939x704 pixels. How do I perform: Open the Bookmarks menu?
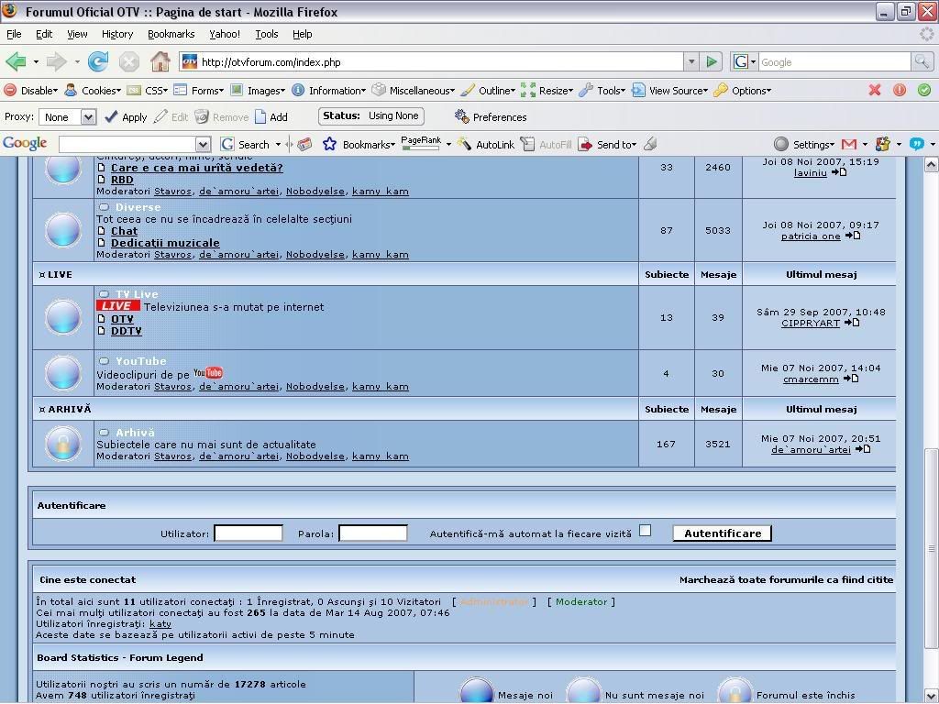[171, 34]
